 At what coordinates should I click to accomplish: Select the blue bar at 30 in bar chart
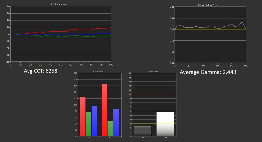94,121
